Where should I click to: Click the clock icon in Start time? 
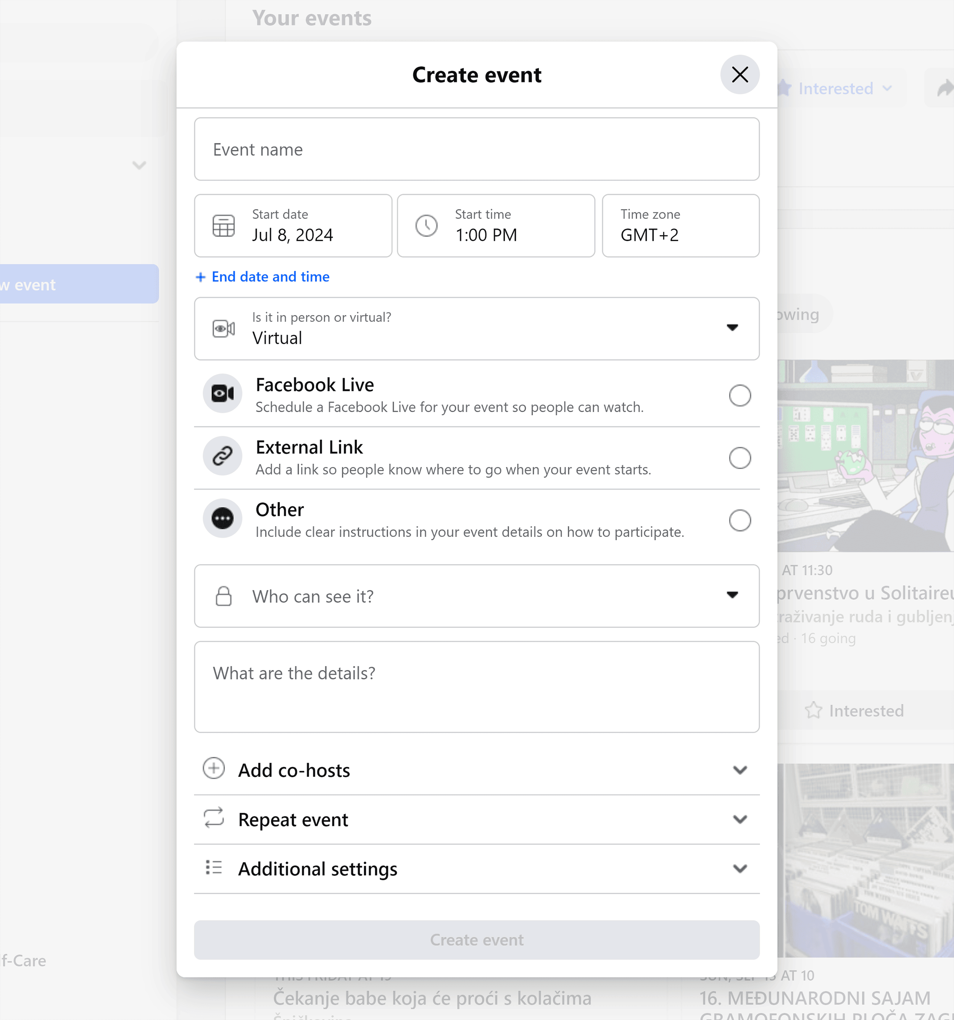pos(426,226)
